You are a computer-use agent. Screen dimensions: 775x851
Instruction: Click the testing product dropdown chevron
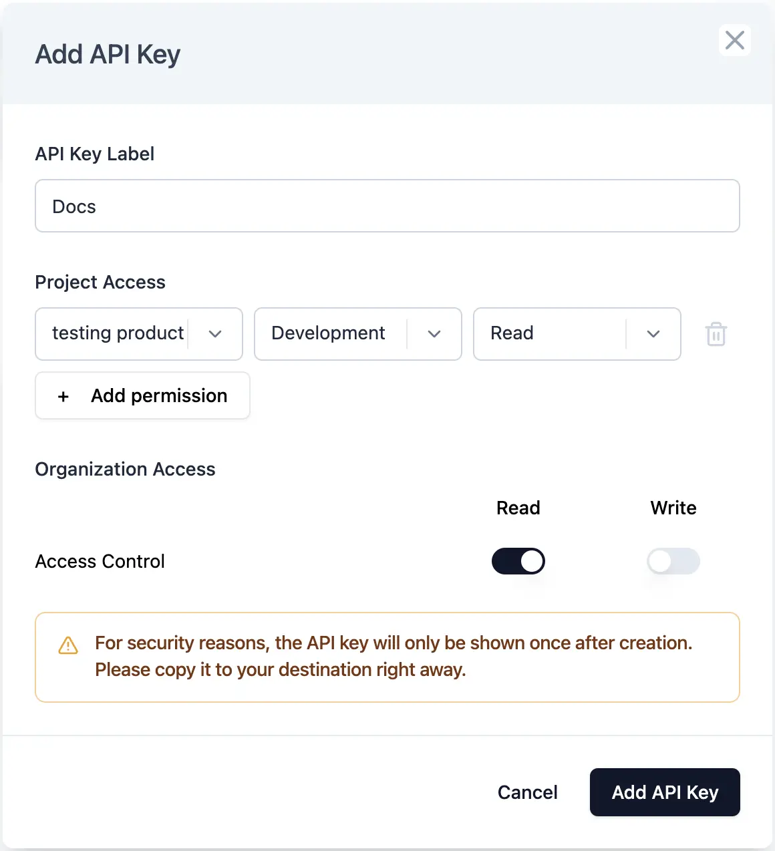pyautogui.click(x=215, y=334)
